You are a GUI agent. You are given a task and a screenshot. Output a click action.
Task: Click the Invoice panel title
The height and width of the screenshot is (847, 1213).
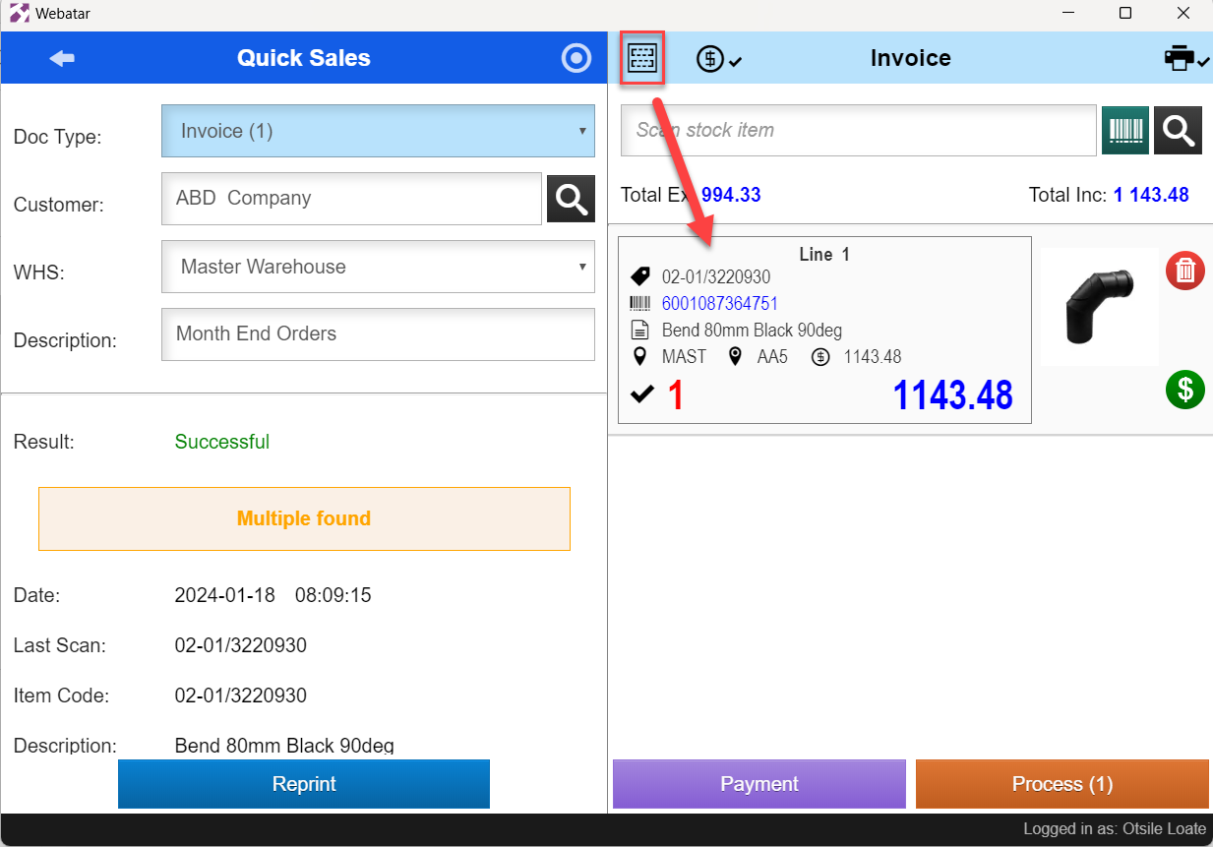tap(911, 58)
